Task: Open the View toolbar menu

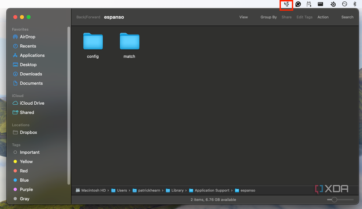Action: [x=244, y=17]
